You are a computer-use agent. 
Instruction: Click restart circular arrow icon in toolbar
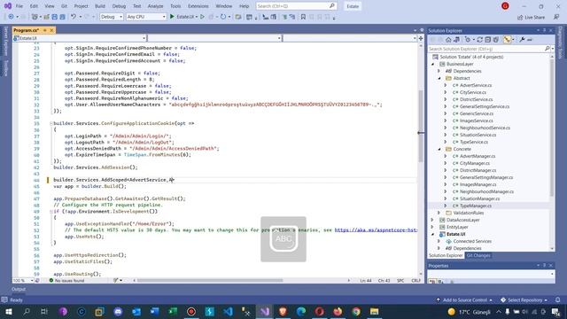223,17
